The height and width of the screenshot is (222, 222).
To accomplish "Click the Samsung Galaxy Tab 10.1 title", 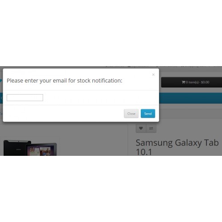I will click(x=177, y=147).
